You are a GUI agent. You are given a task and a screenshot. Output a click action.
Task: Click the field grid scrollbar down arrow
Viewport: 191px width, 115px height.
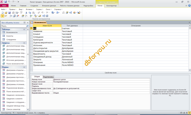190,70
